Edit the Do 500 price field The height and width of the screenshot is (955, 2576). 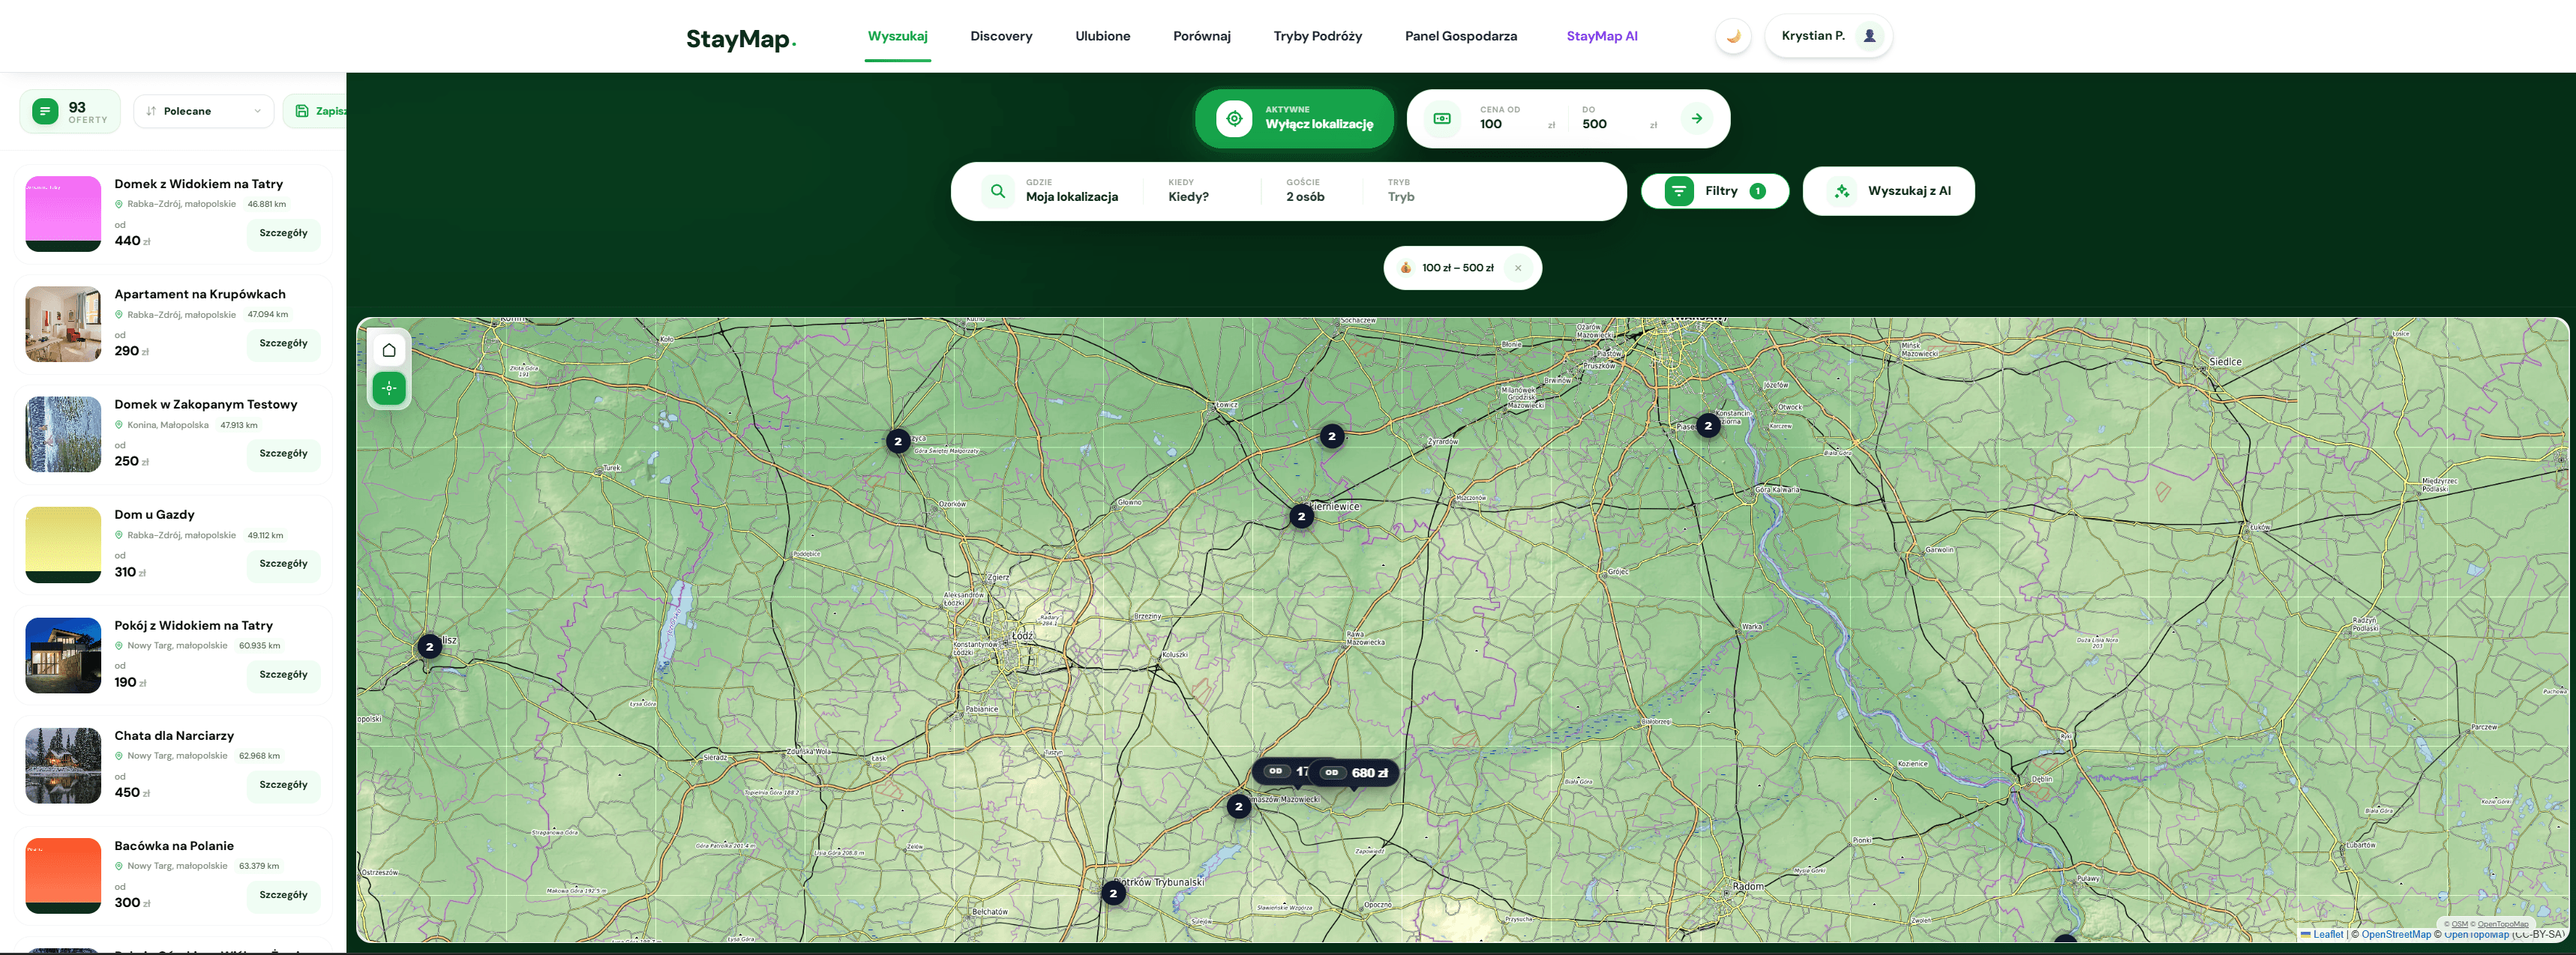pyautogui.click(x=1620, y=118)
